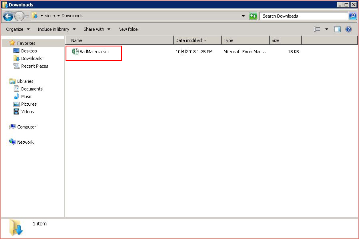Click the date 10/4/2018 1:25 PM

point(194,52)
